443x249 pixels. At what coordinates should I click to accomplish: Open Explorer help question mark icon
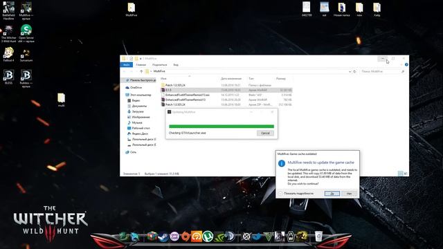pyautogui.click(x=406, y=64)
